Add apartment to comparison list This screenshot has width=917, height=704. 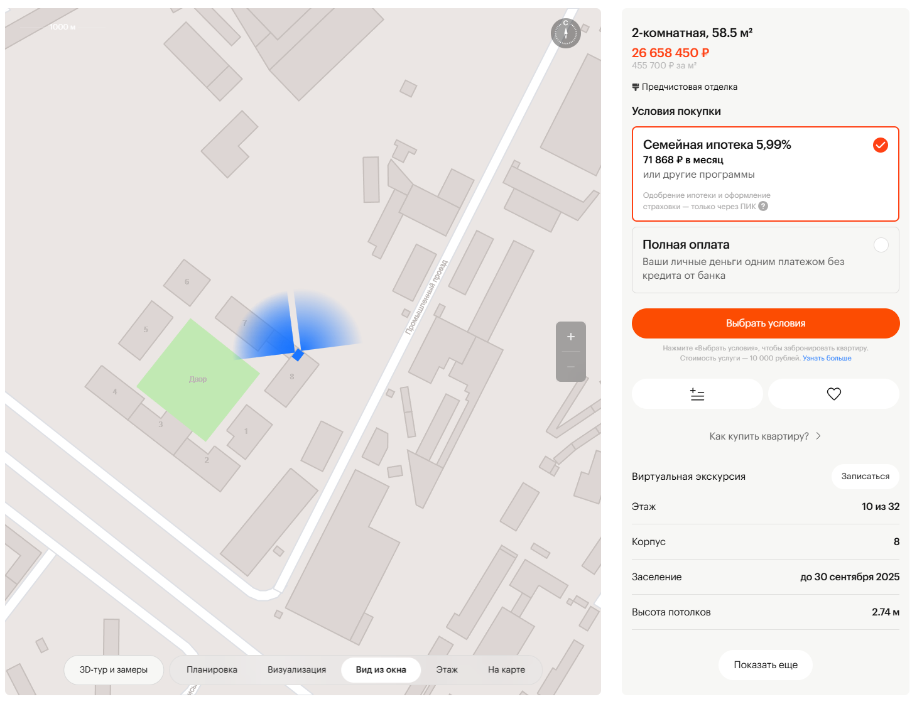[697, 394]
